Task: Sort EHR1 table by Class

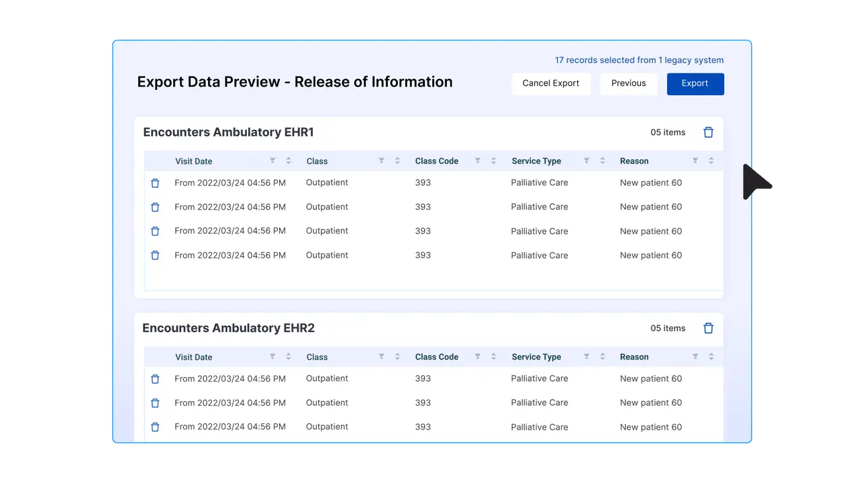Action: tap(397, 161)
